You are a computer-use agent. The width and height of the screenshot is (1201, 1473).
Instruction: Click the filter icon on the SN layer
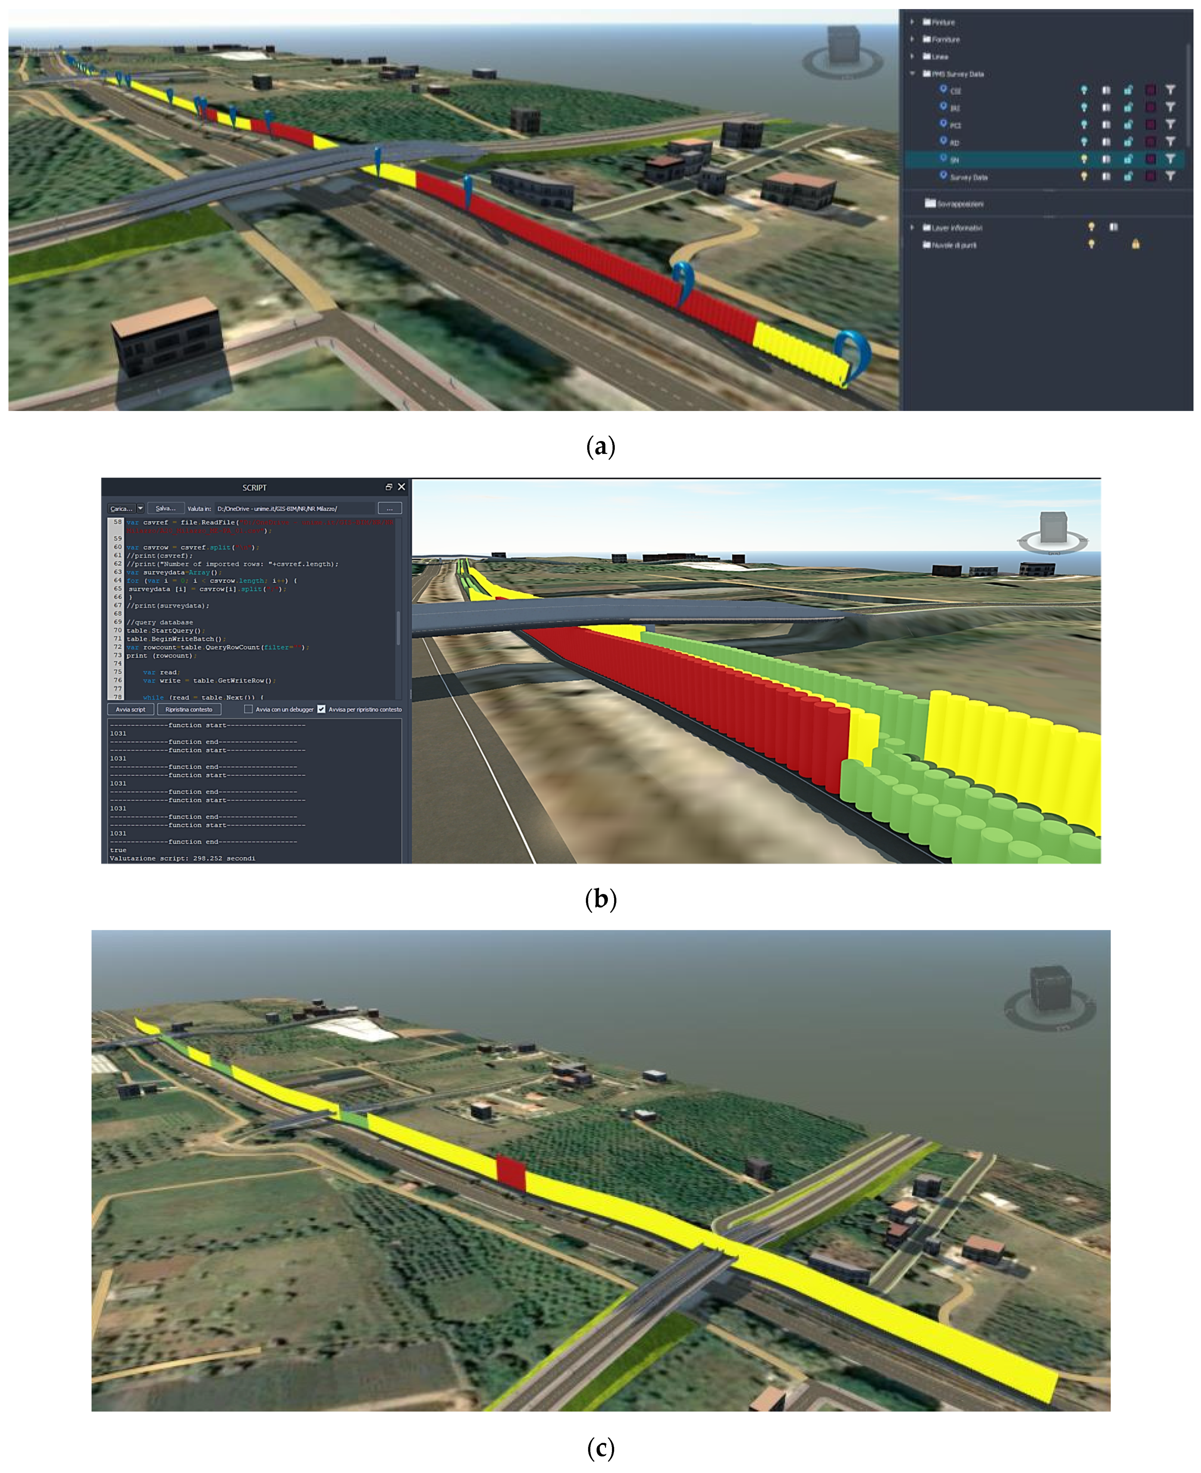[1170, 159]
